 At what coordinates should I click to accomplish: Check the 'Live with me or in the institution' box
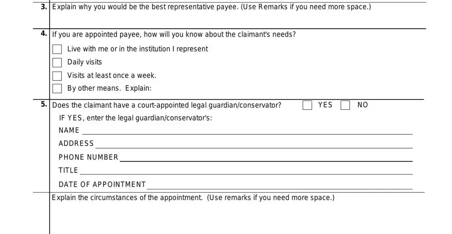(x=57, y=49)
